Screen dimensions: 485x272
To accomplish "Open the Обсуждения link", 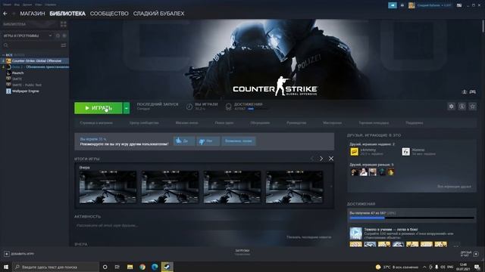I will point(260,122).
